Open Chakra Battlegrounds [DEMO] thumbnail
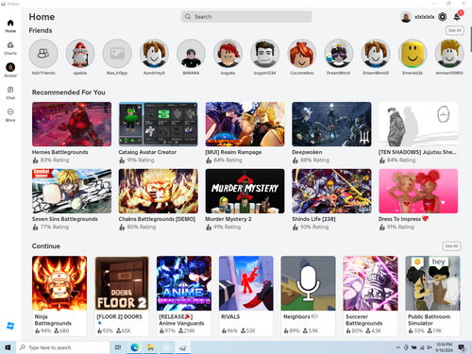This screenshot has height=354, width=472. coord(159,191)
